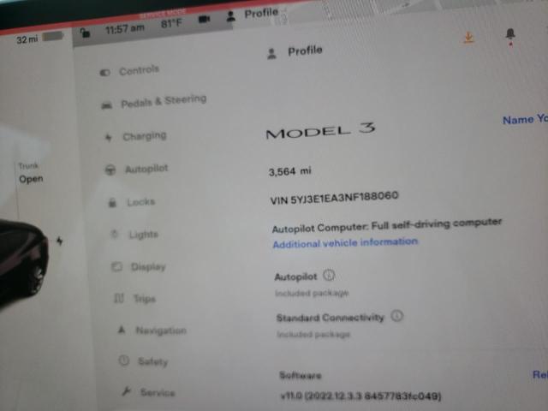
Task: Tap the Profile heading label
Action: (x=305, y=51)
